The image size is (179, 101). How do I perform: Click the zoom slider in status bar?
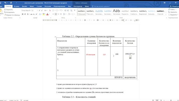(x=171, y=100)
